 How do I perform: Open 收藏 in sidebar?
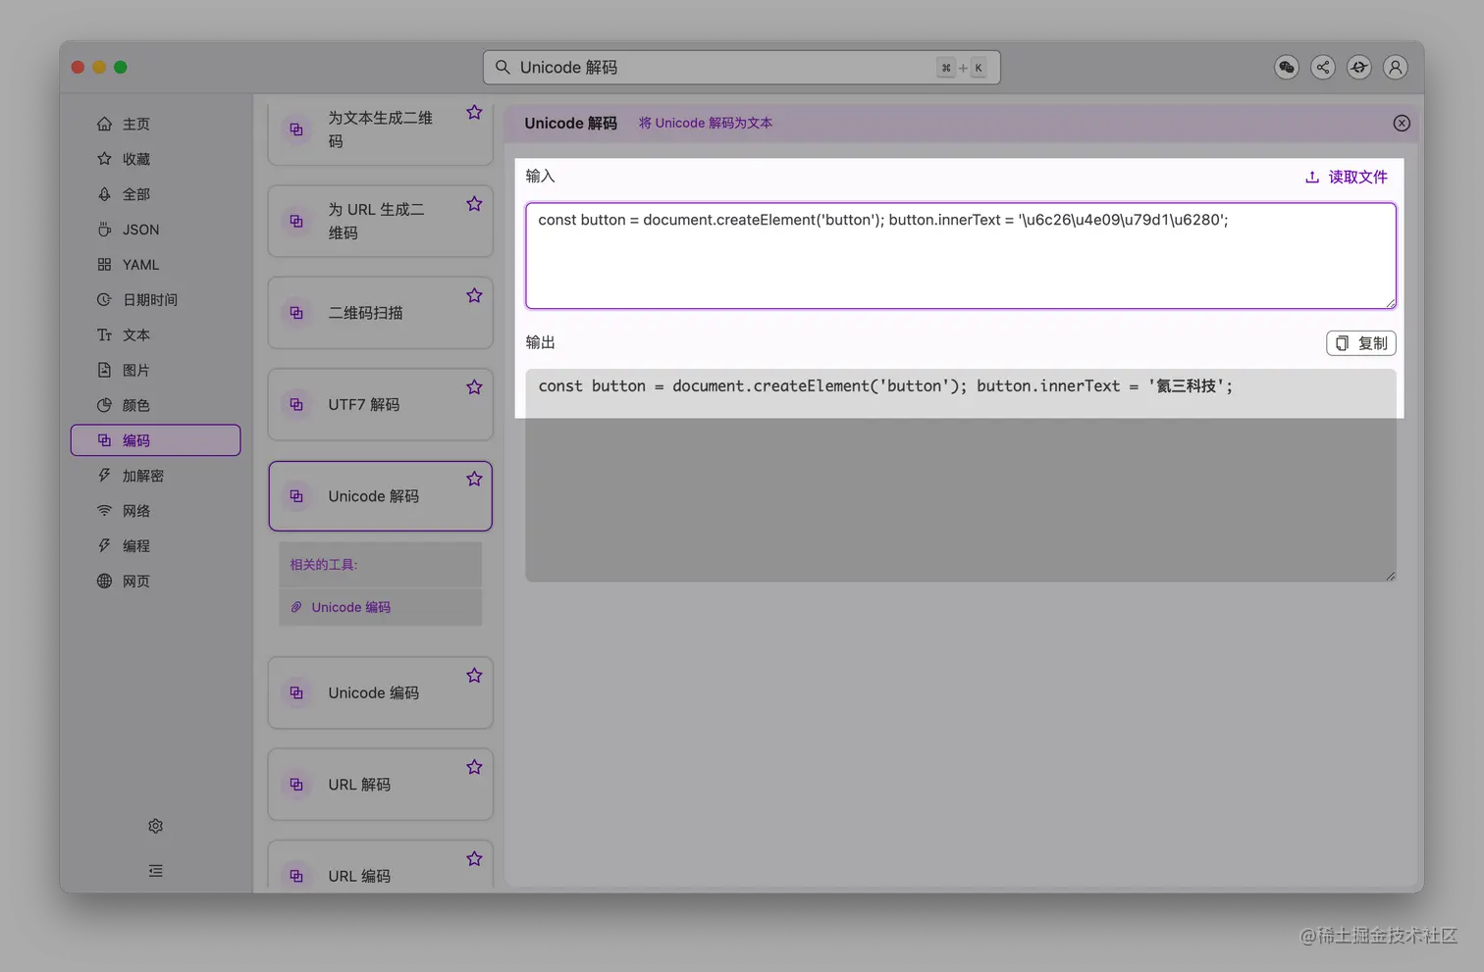click(155, 159)
